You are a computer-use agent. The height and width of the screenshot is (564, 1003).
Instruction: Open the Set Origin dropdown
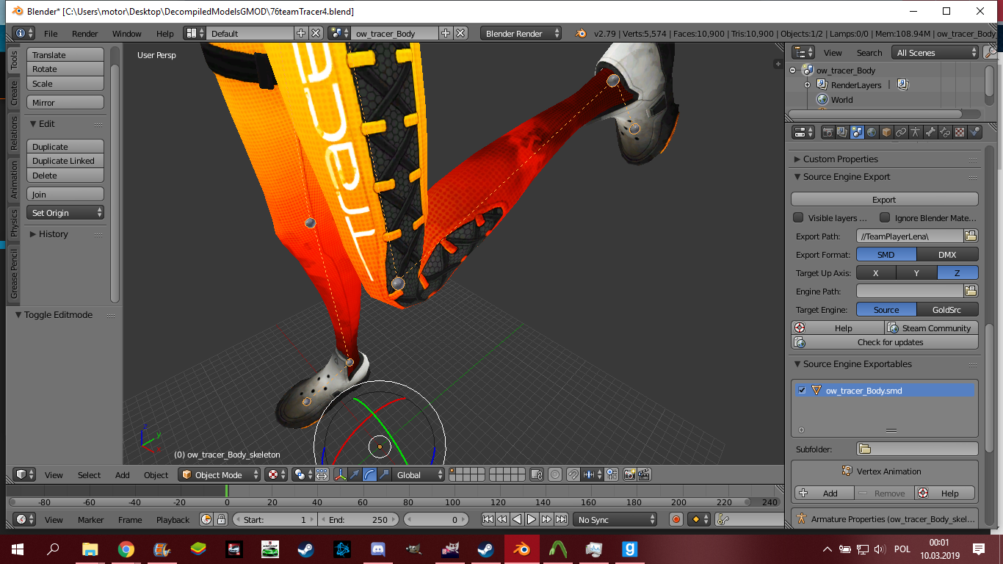pos(65,212)
